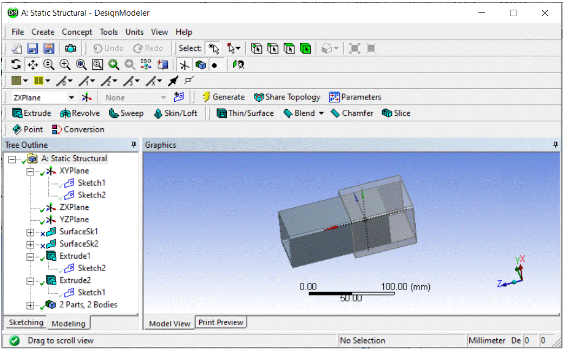Screen dimensions: 564x349
Task: Open the triple edges (3) display dropdown
Action: click(137, 81)
